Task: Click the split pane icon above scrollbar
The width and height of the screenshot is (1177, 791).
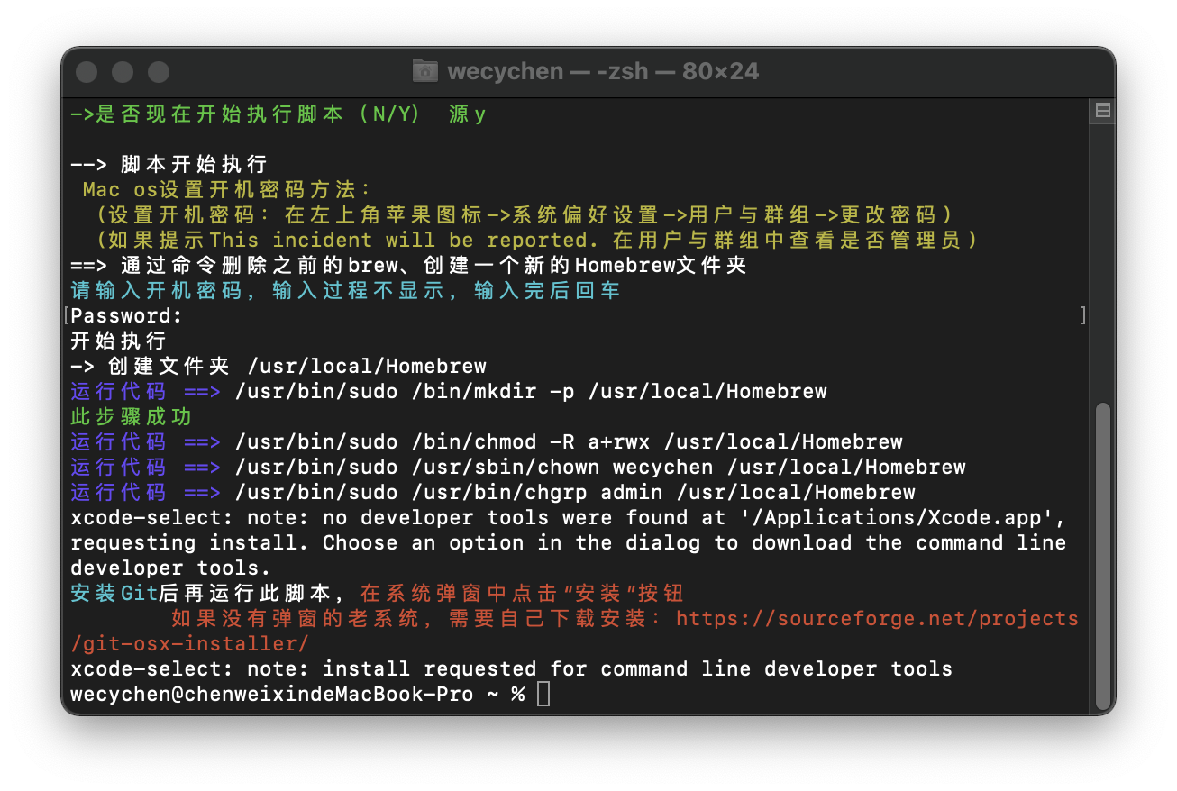Action: point(1102,111)
